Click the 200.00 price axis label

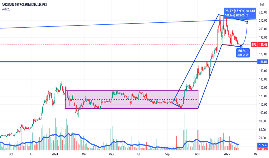click(x=263, y=29)
